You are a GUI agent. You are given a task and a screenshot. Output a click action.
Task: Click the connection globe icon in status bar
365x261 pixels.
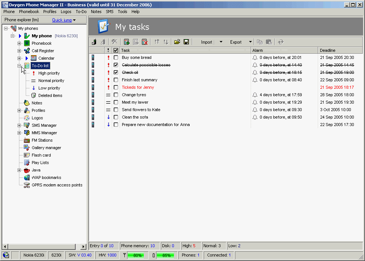pos(6,255)
